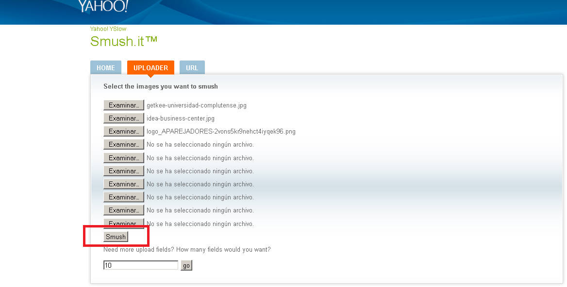Screen dimensions: 567x287
Task: Open the Yahoo! YSlow link
Action: click(108, 29)
